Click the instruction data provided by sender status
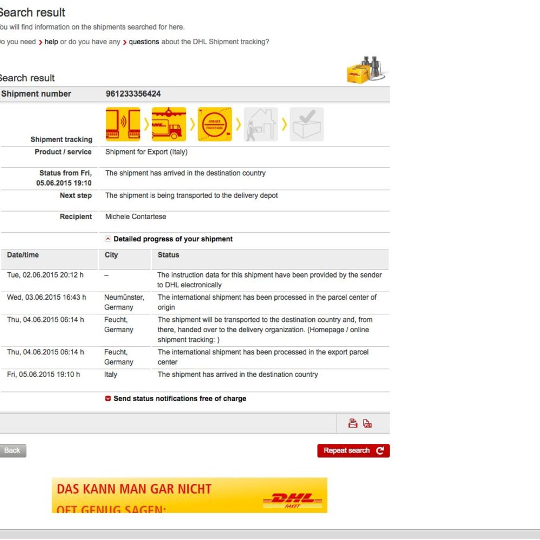The width and height of the screenshot is (540, 540). [269, 280]
